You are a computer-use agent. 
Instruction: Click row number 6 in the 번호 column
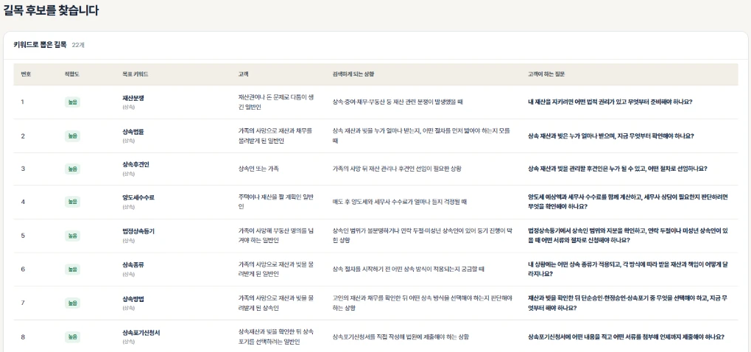click(23, 269)
